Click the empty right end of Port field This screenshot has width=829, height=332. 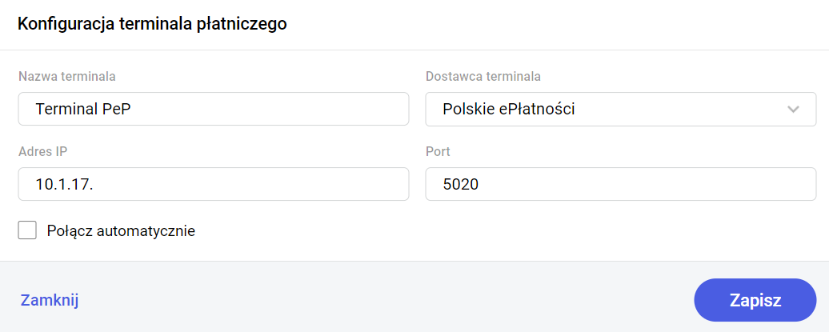pos(768,184)
